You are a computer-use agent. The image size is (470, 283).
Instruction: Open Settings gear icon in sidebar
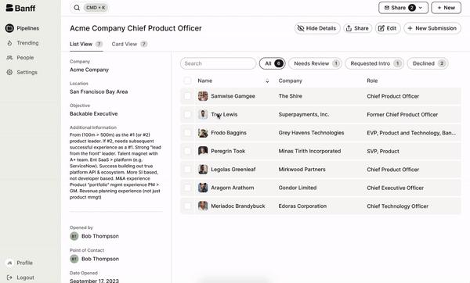click(x=9, y=73)
